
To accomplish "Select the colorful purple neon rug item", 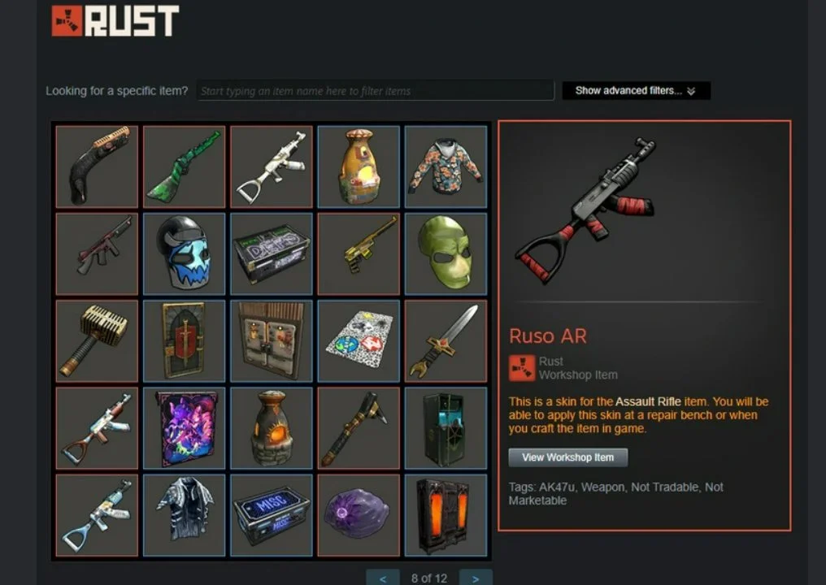I will tap(185, 428).
